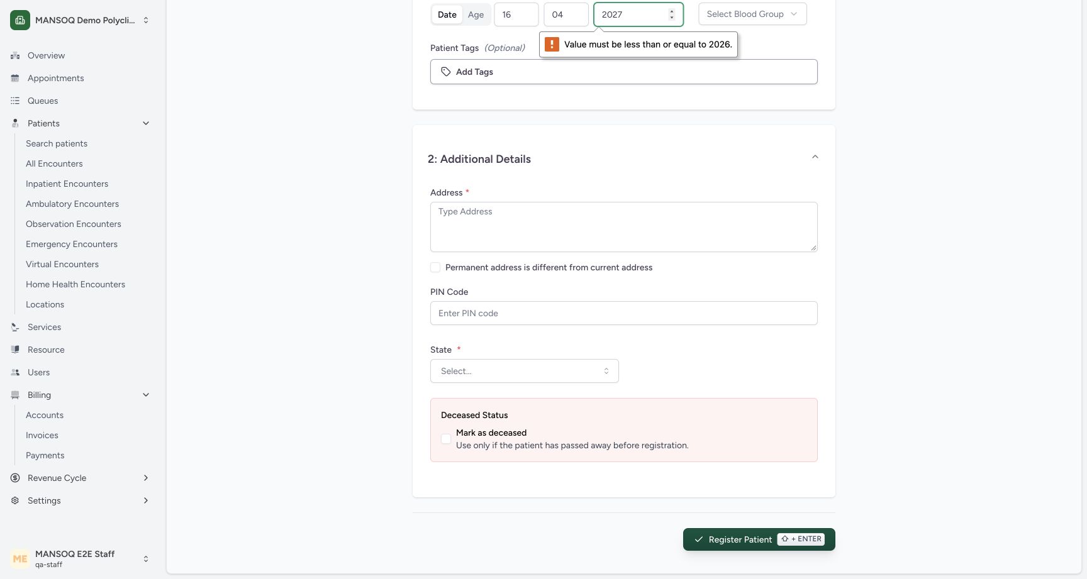This screenshot has height=579, width=1087.
Task: Open the Payments billing link
Action: point(45,455)
